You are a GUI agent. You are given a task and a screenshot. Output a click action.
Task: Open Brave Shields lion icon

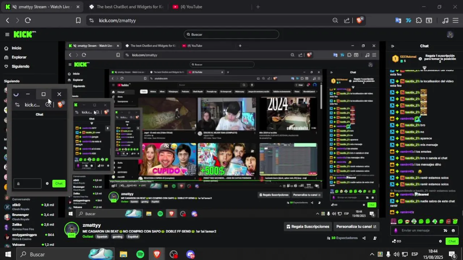pos(359,20)
